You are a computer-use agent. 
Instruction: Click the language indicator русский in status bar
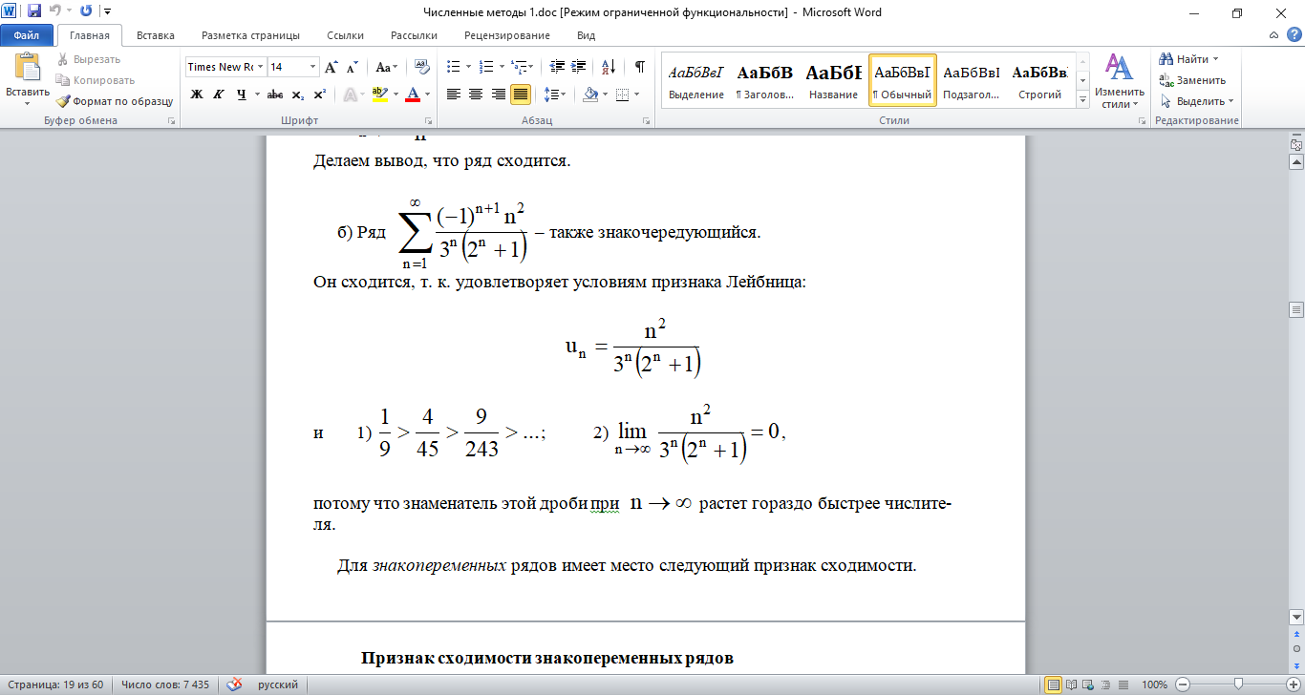coord(278,684)
